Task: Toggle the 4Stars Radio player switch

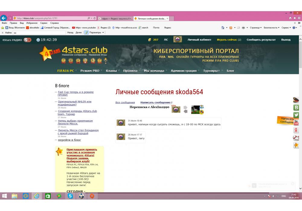Action: click(27, 40)
